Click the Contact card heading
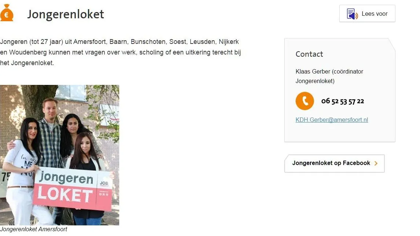 click(309, 54)
